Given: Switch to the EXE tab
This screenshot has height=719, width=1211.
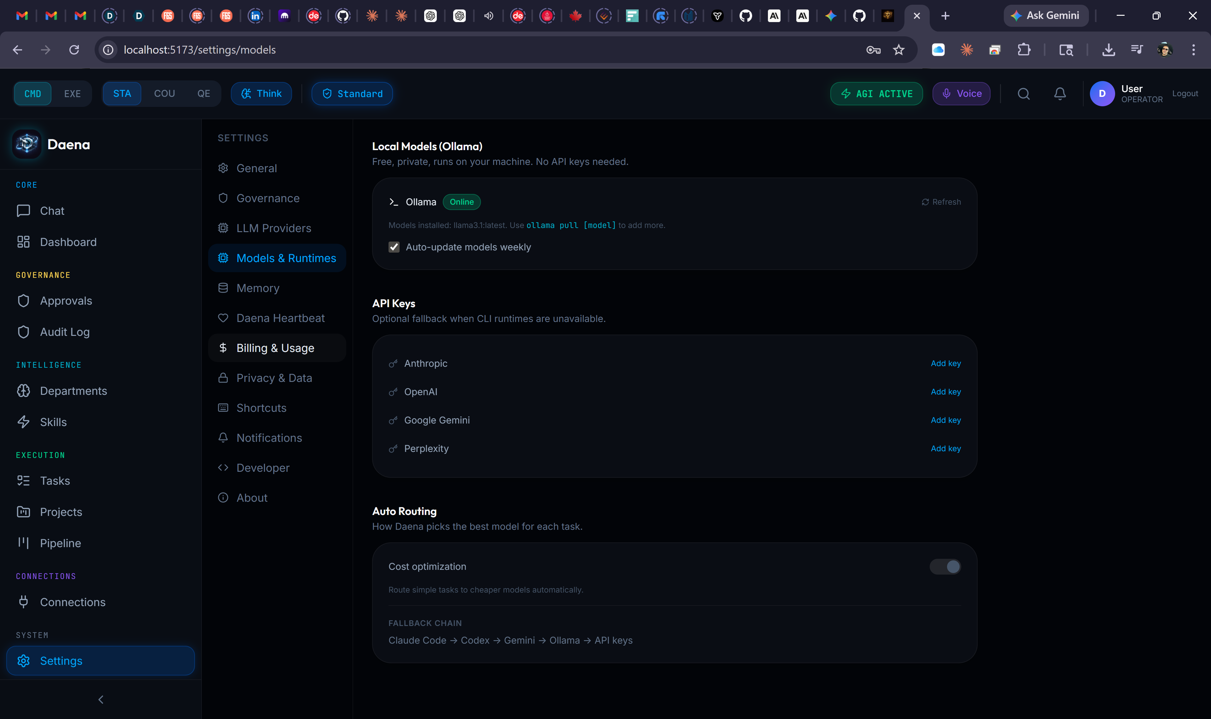Looking at the screenshot, I should point(72,94).
